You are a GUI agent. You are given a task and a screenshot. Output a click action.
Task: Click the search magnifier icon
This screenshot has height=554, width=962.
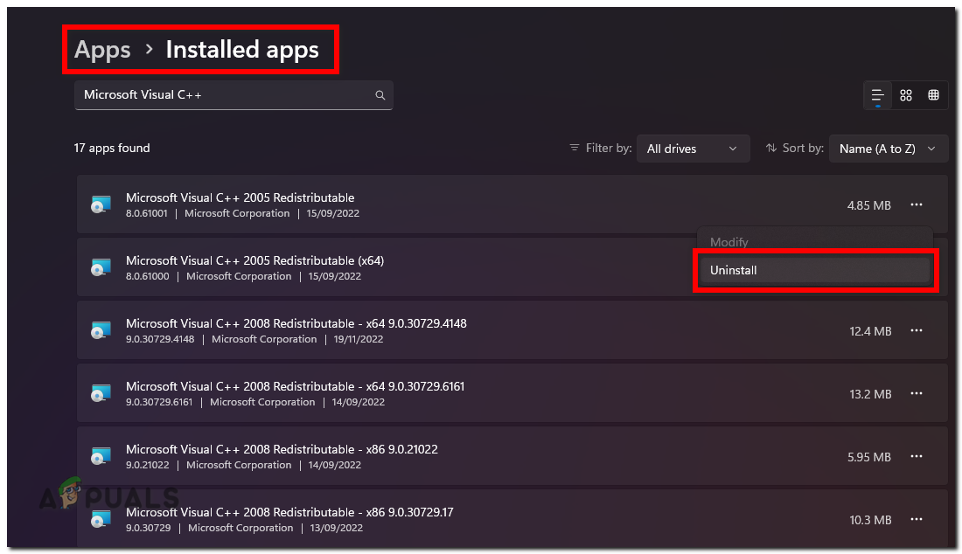click(380, 95)
